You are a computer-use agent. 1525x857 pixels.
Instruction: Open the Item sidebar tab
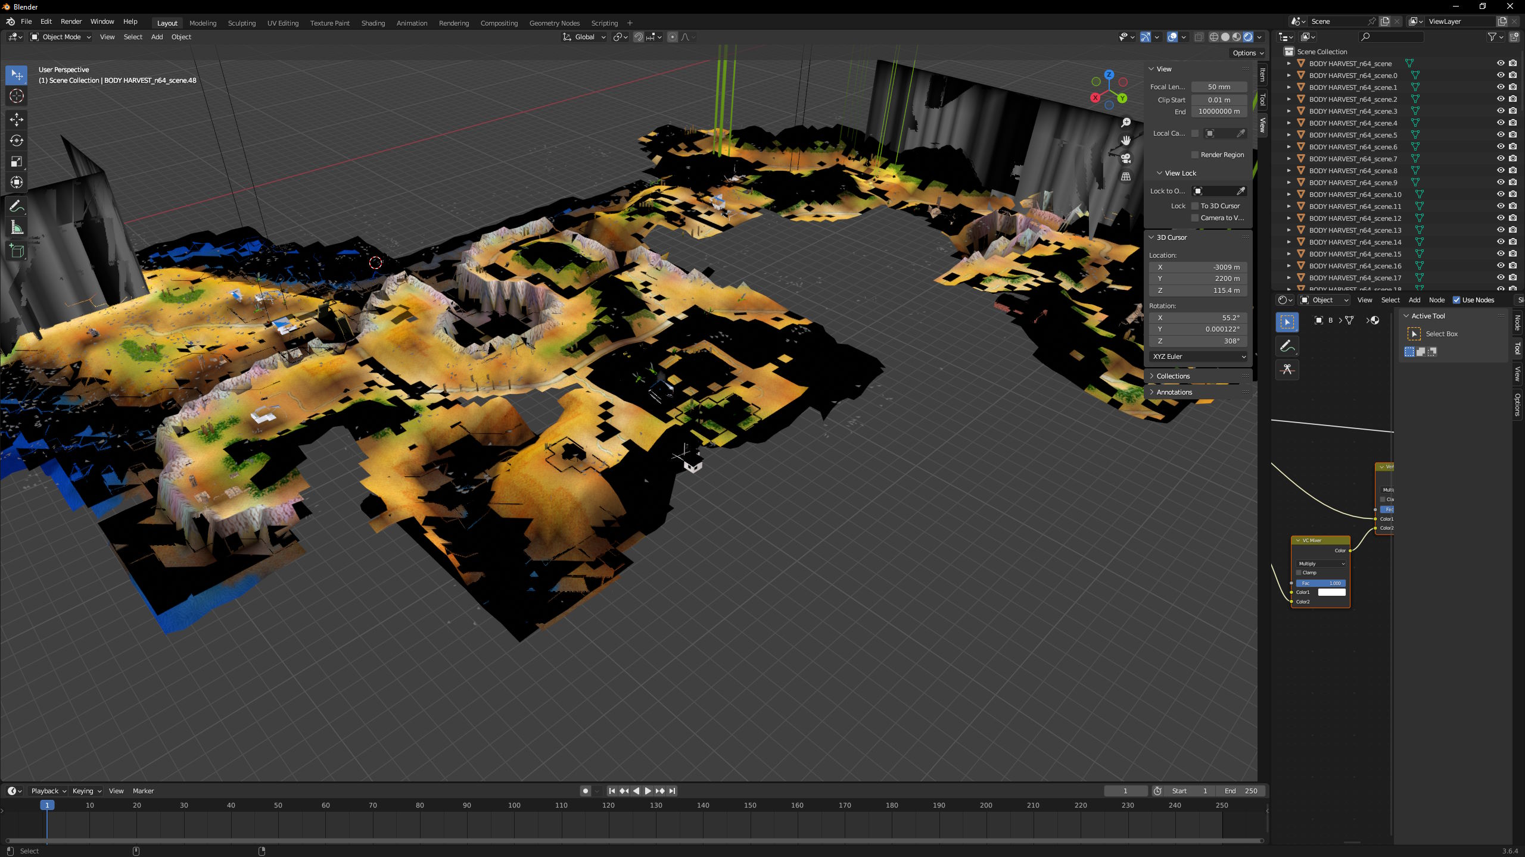pyautogui.click(x=1262, y=75)
